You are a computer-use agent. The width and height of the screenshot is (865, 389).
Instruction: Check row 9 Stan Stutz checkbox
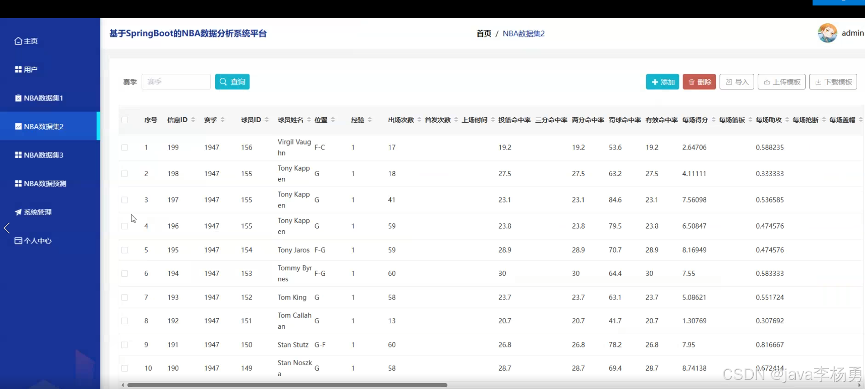point(124,345)
